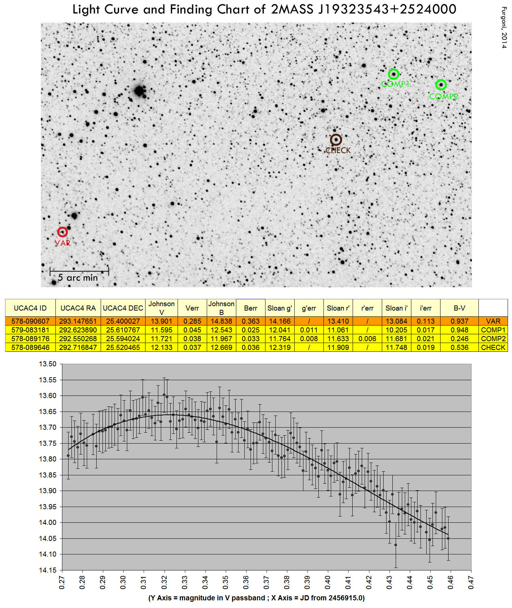512x608 pixels.
Task: Click the 'COMP1' label in the table row
Action: (x=493, y=330)
